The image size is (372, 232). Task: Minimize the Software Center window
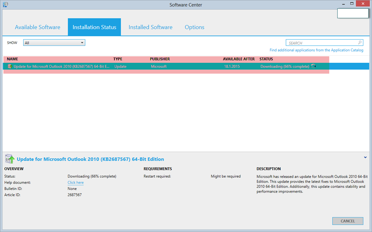[343, 4]
